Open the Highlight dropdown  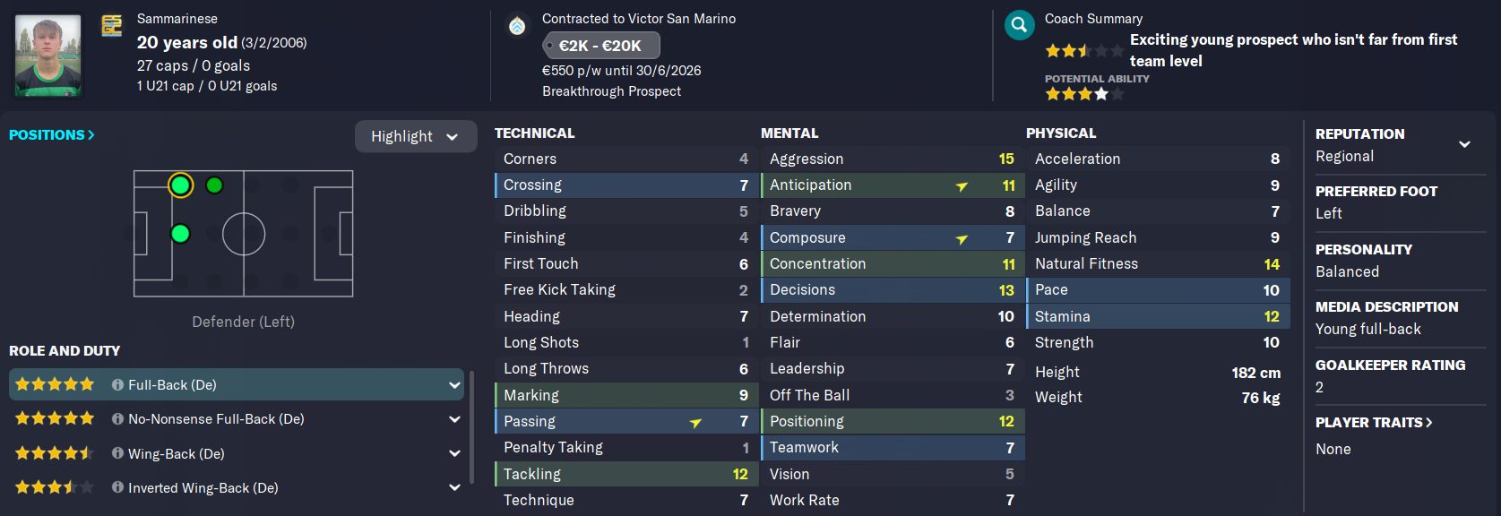tap(416, 136)
